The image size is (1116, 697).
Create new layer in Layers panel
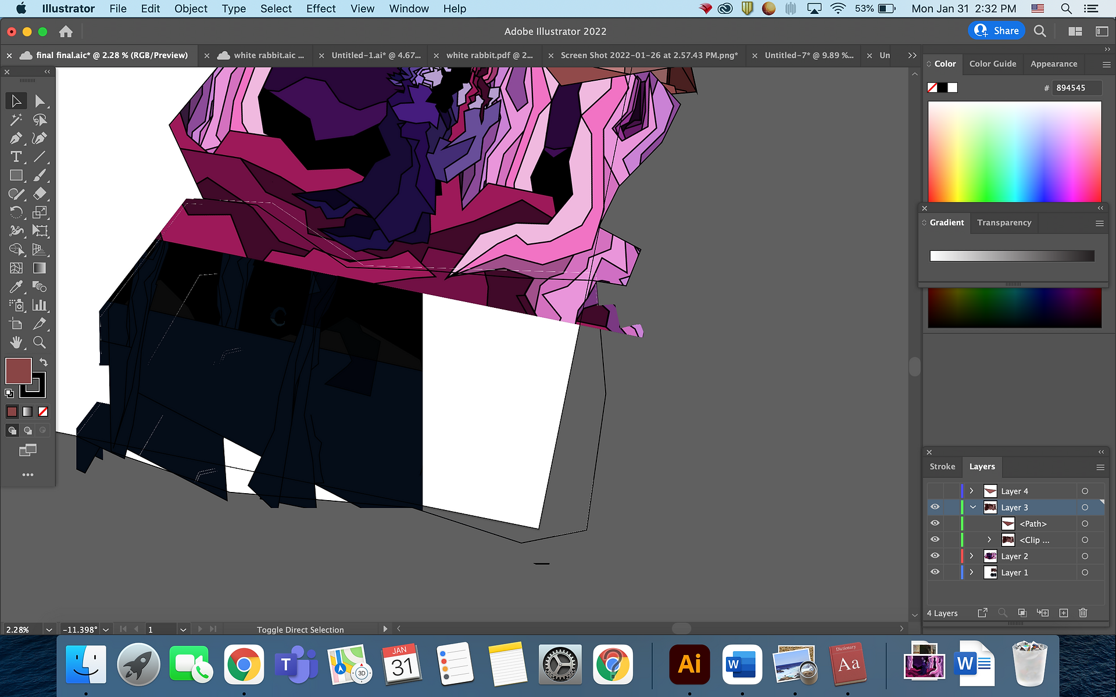click(x=1064, y=613)
